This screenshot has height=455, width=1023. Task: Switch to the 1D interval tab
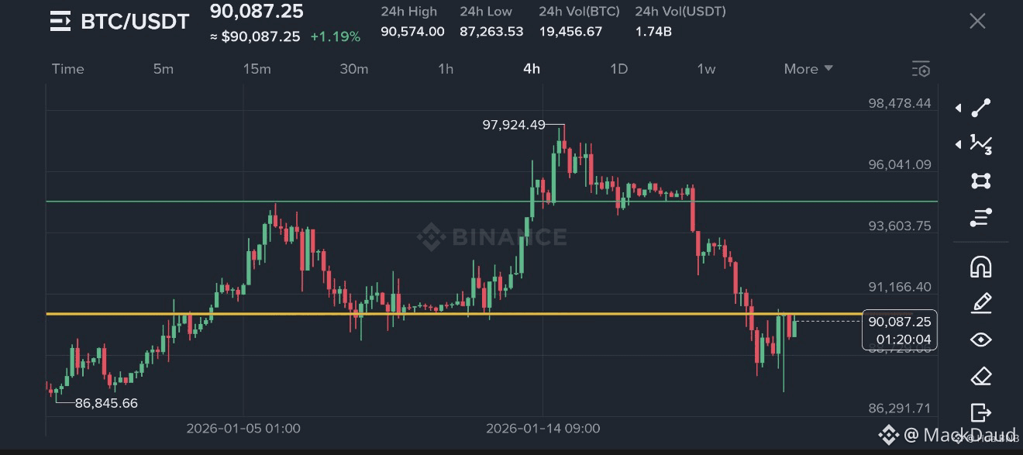[618, 69]
